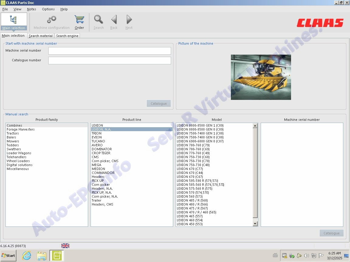Click the UK flag language icon
The height and width of the screenshot is (262, 350).
point(65,246)
